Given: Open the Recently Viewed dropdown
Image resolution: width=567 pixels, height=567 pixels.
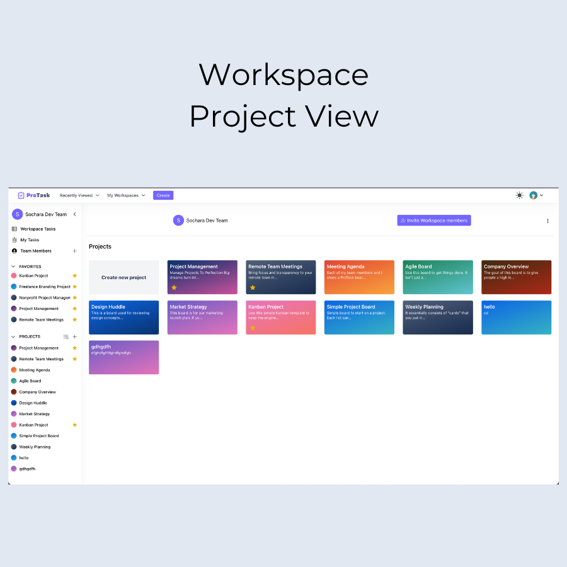Looking at the screenshot, I should coord(79,195).
